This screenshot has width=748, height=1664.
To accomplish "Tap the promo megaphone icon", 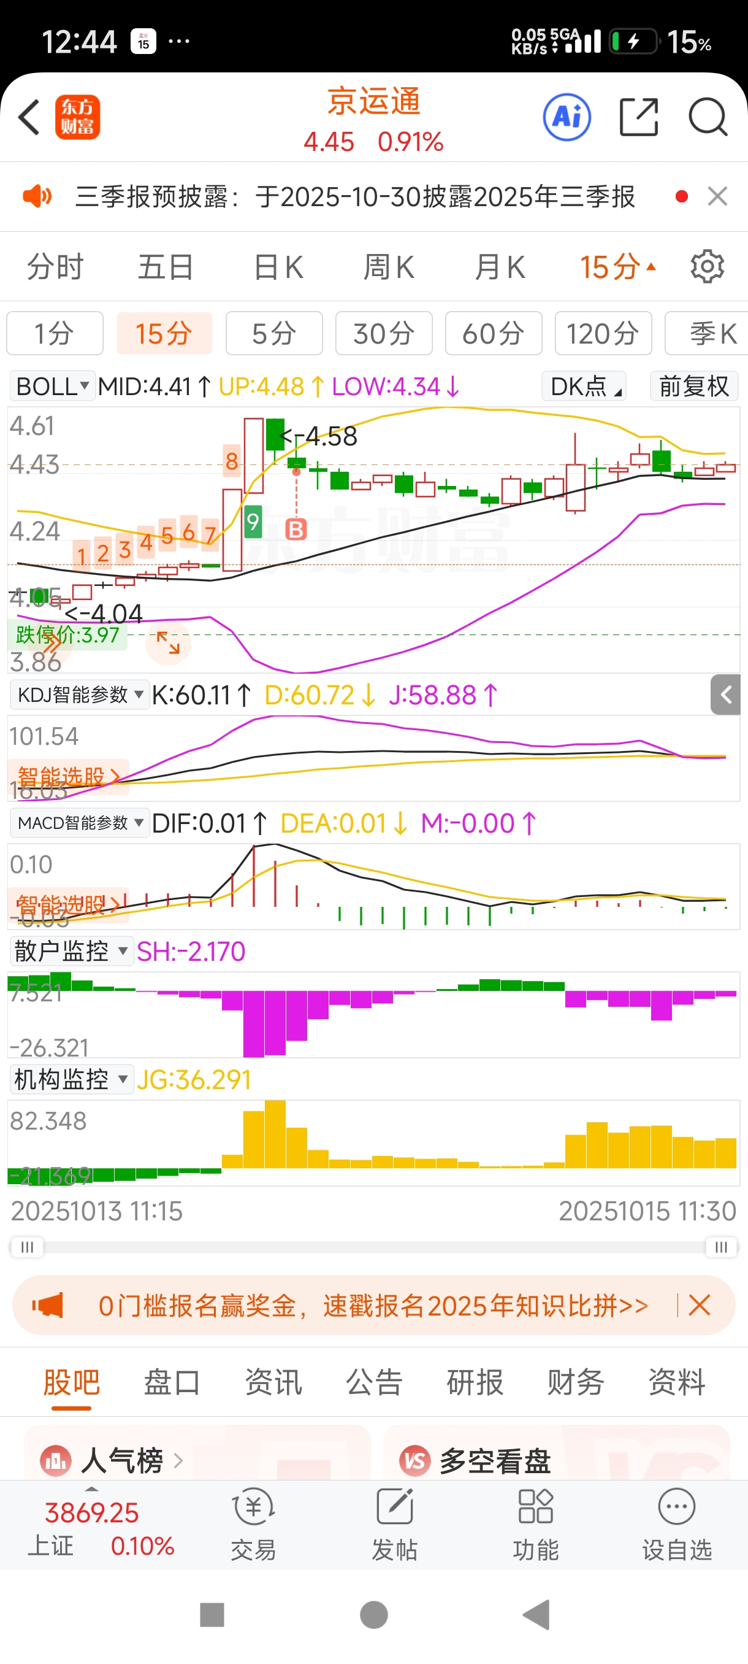I will point(48,1305).
